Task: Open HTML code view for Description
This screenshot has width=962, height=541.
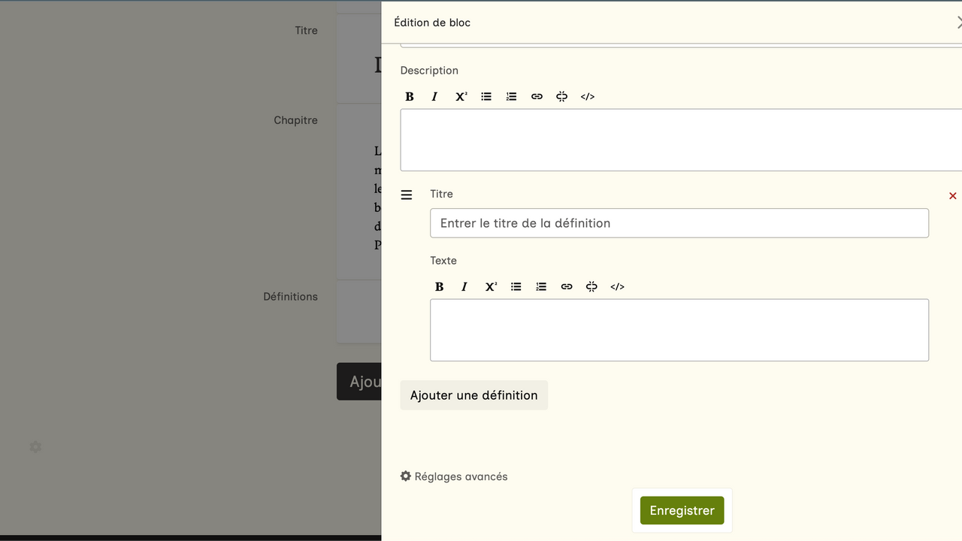Action: click(x=588, y=97)
